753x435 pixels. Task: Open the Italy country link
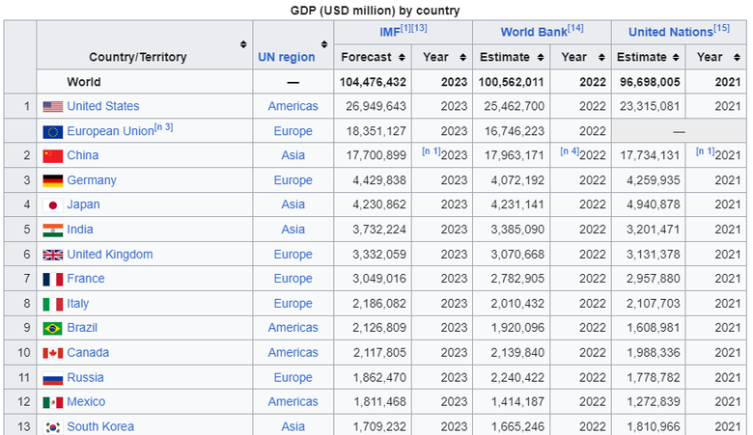pyautogui.click(x=78, y=304)
